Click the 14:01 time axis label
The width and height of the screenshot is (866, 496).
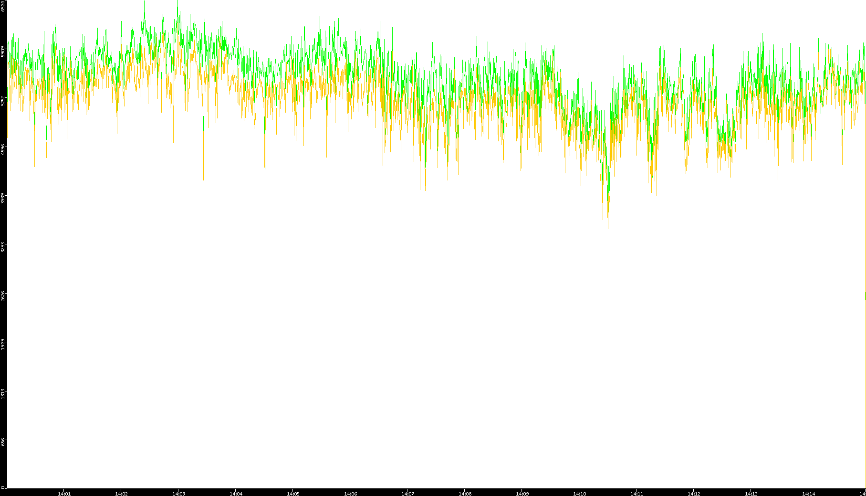64,494
